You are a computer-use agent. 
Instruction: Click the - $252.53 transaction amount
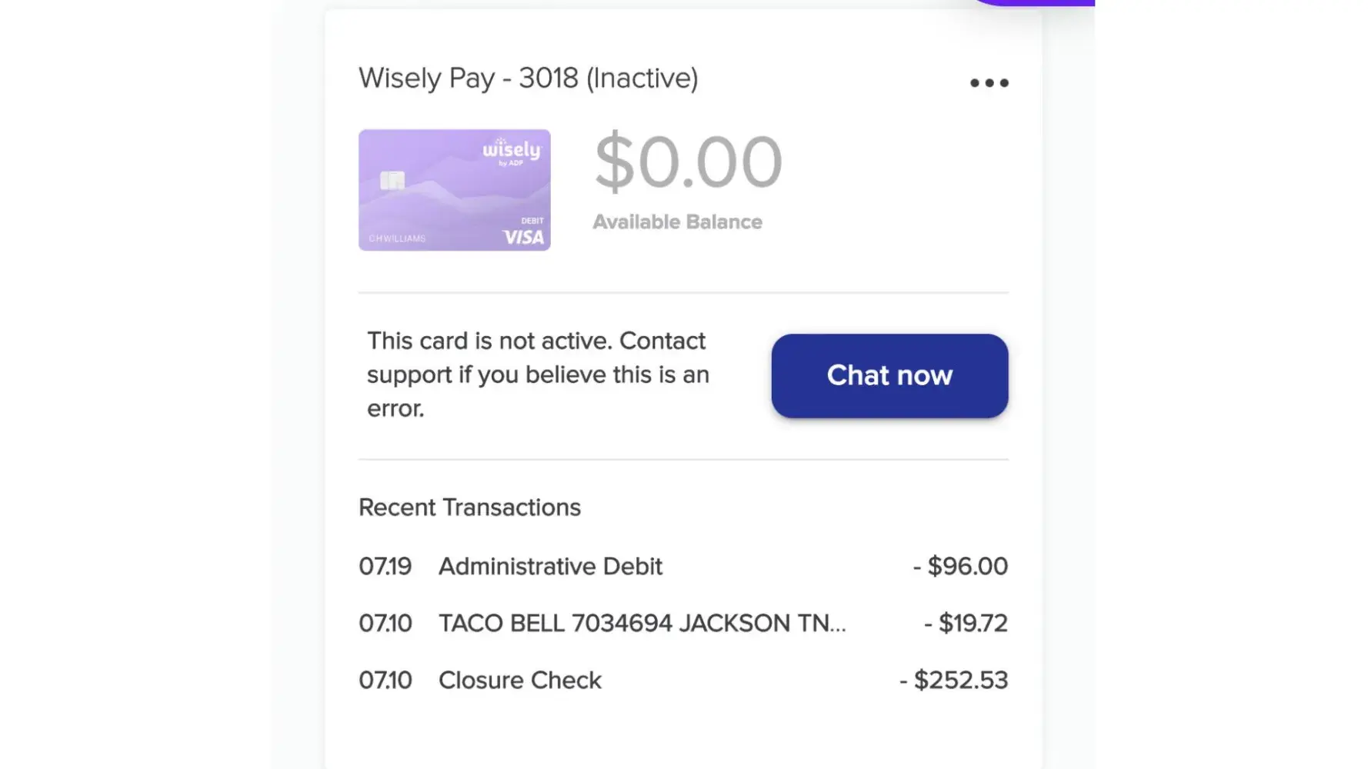click(x=953, y=681)
